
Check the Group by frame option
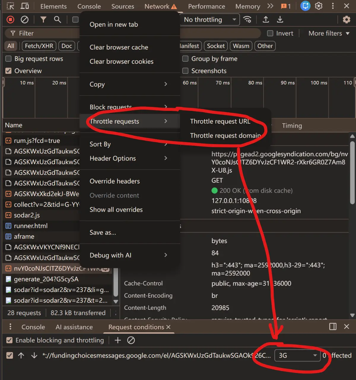185,59
